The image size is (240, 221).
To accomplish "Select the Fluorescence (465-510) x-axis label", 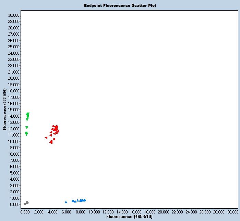I will pos(129,217).
